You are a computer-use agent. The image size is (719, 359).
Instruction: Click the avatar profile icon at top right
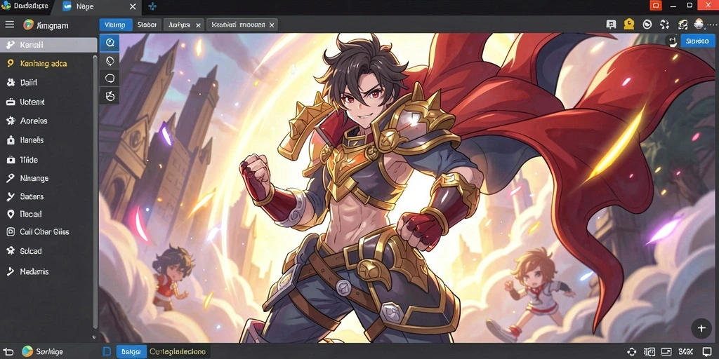pos(699,25)
